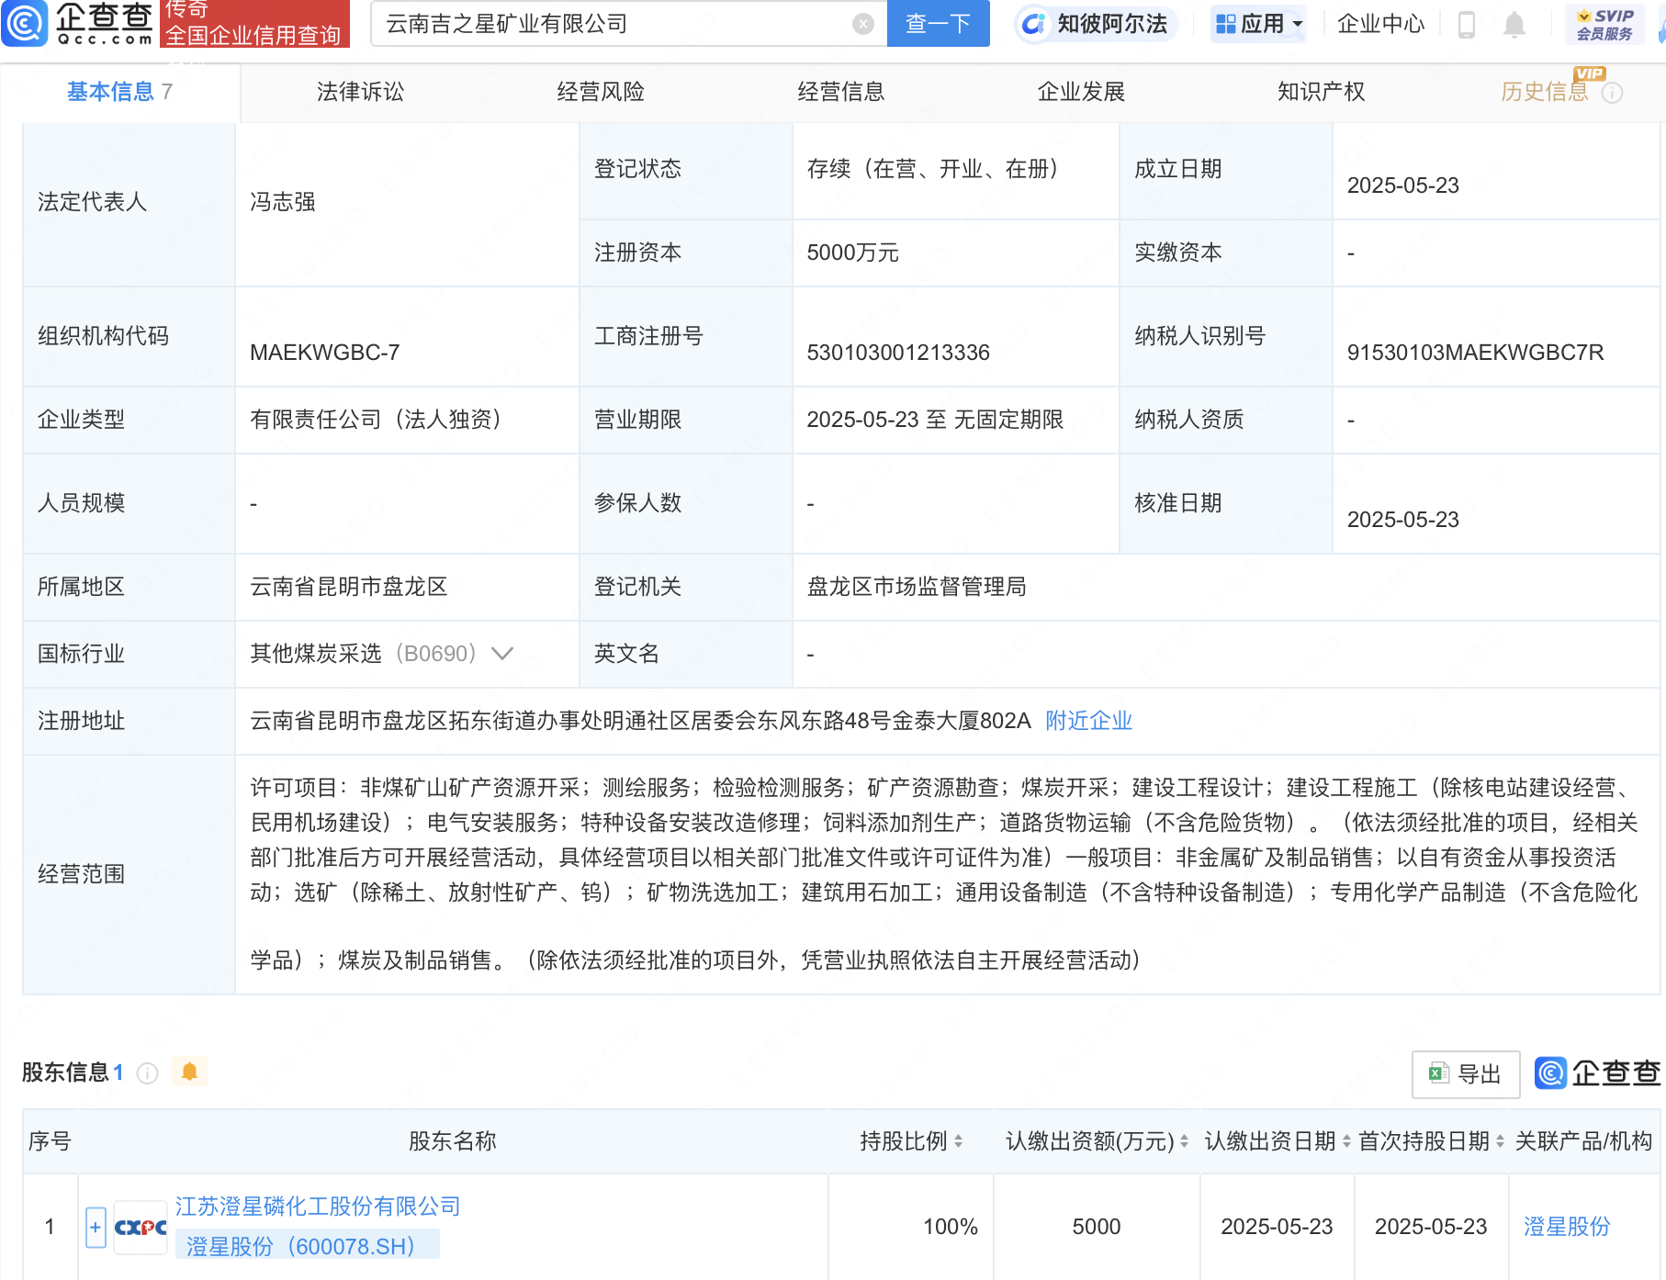The height and width of the screenshot is (1280, 1666).
Task: Click the 知彼阿尔法 button label
Action: (x=1112, y=24)
